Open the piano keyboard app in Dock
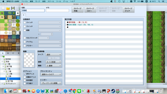The width and height of the screenshot is (167, 94). click(104, 91)
